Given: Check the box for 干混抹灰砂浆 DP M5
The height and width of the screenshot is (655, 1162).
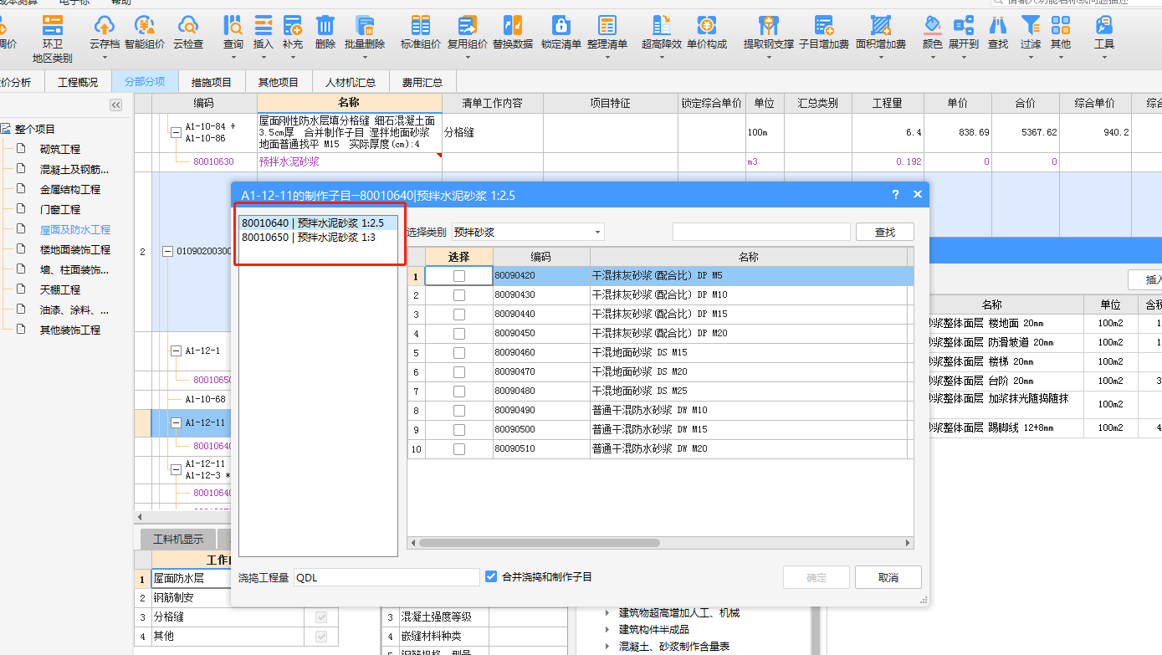Looking at the screenshot, I should (459, 276).
